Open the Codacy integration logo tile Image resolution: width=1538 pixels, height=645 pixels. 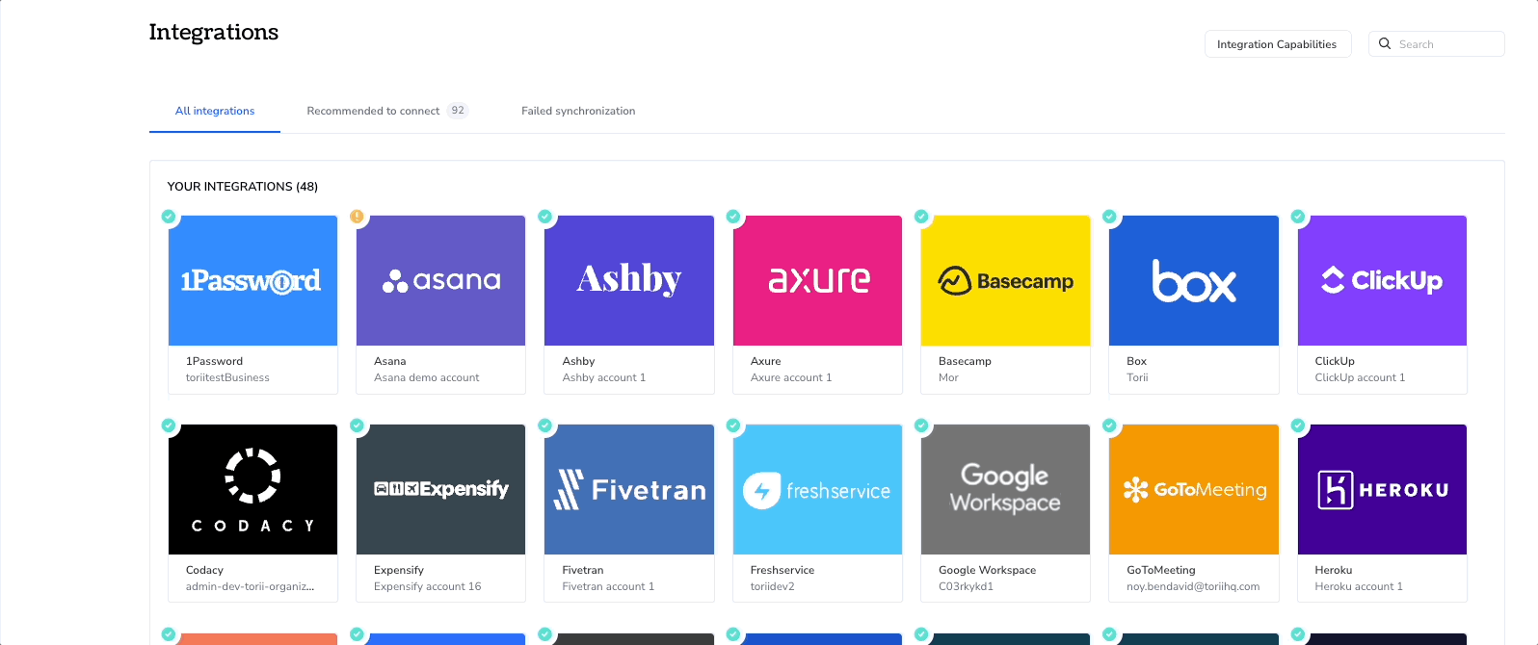(x=252, y=489)
